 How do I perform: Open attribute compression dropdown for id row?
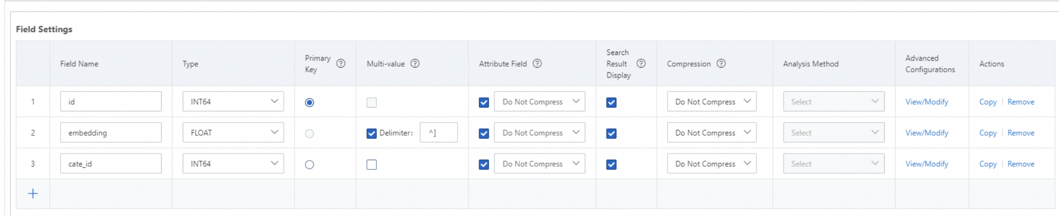pyautogui.click(x=539, y=102)
